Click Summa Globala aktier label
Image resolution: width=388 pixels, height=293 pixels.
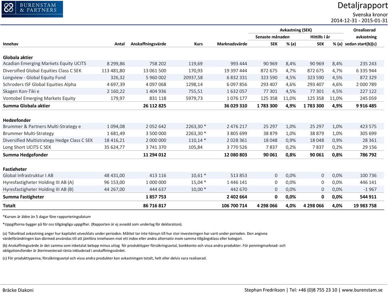coord(26,106)
